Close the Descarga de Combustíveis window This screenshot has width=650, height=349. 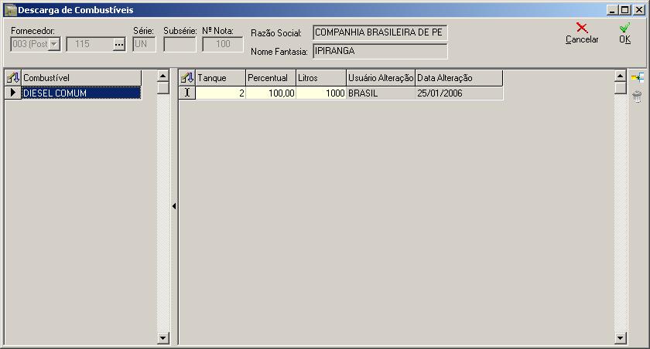tap(639, 10)
